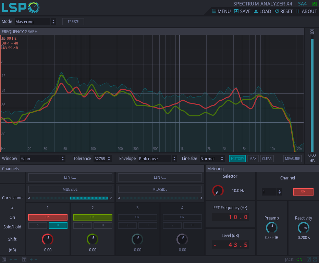The width and height of the screenshot is (319, 263).
Task: Click the LSP gear logo
Action: [x=33, y=8]
